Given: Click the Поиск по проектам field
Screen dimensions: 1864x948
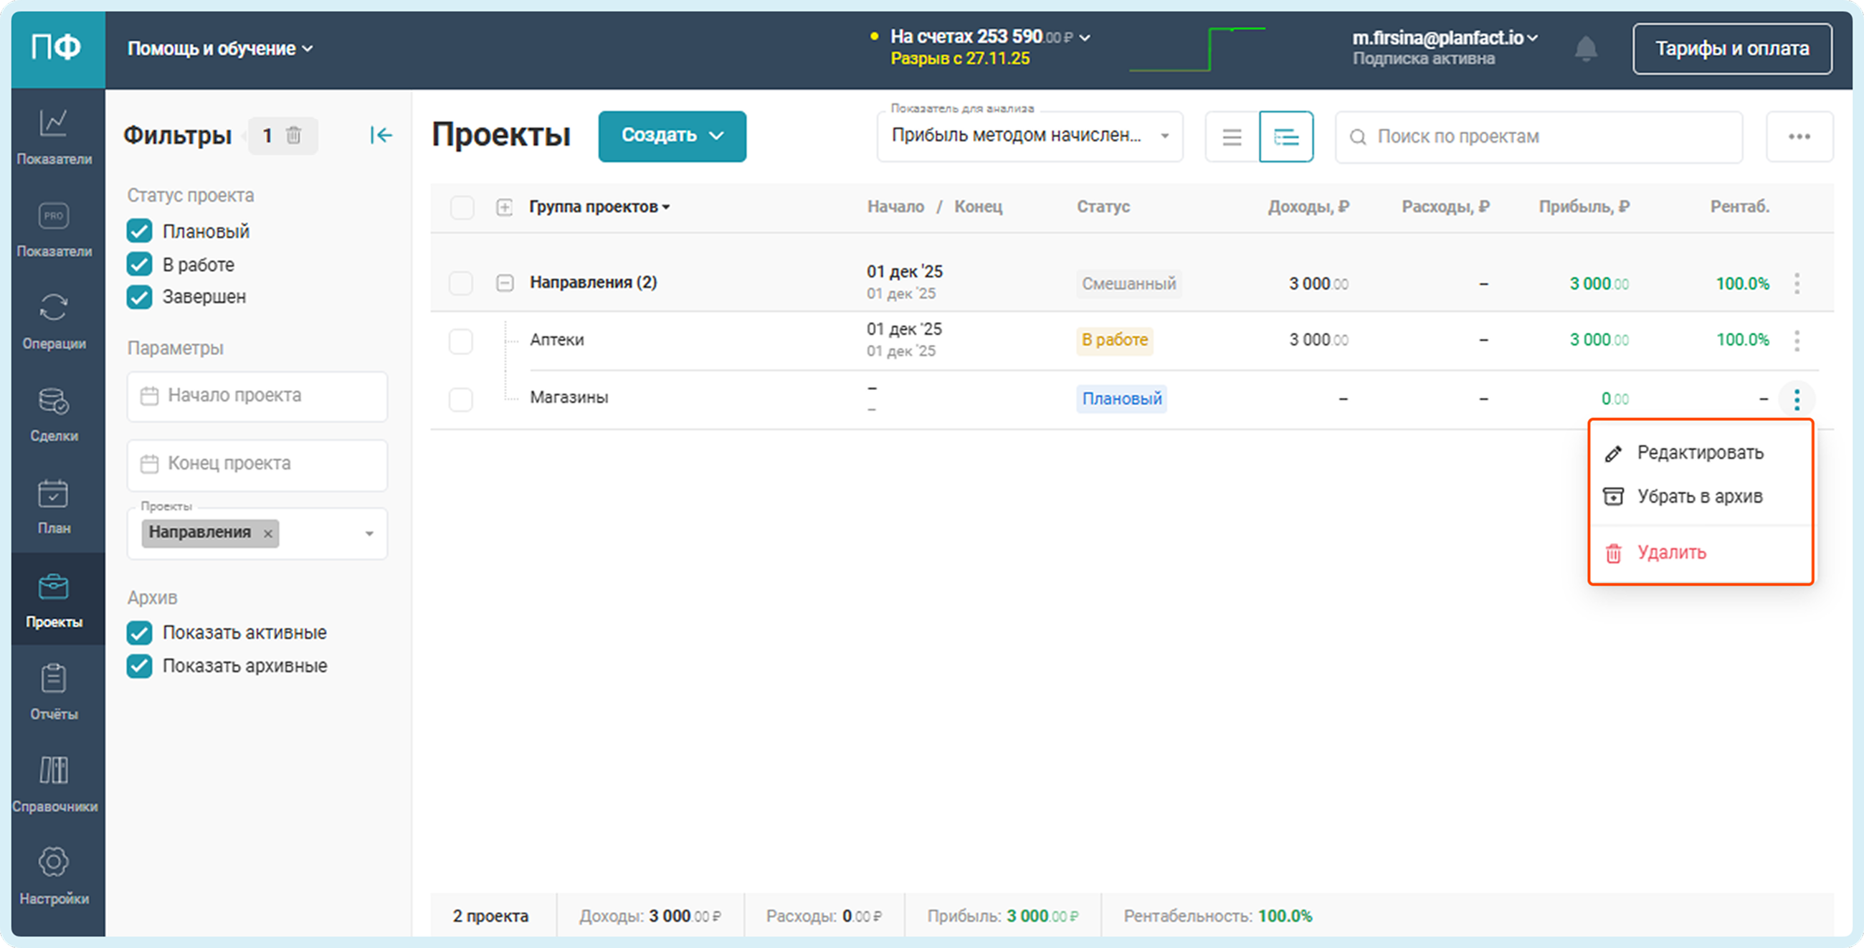Looking at the screenshot, I should click(x=1541, y=137).
